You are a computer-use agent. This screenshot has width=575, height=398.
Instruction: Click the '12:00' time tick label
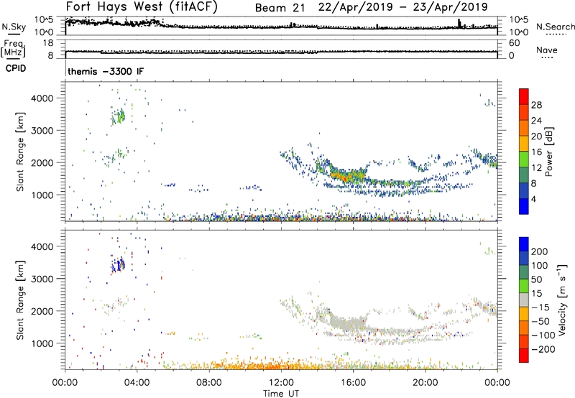pos(281,383)
